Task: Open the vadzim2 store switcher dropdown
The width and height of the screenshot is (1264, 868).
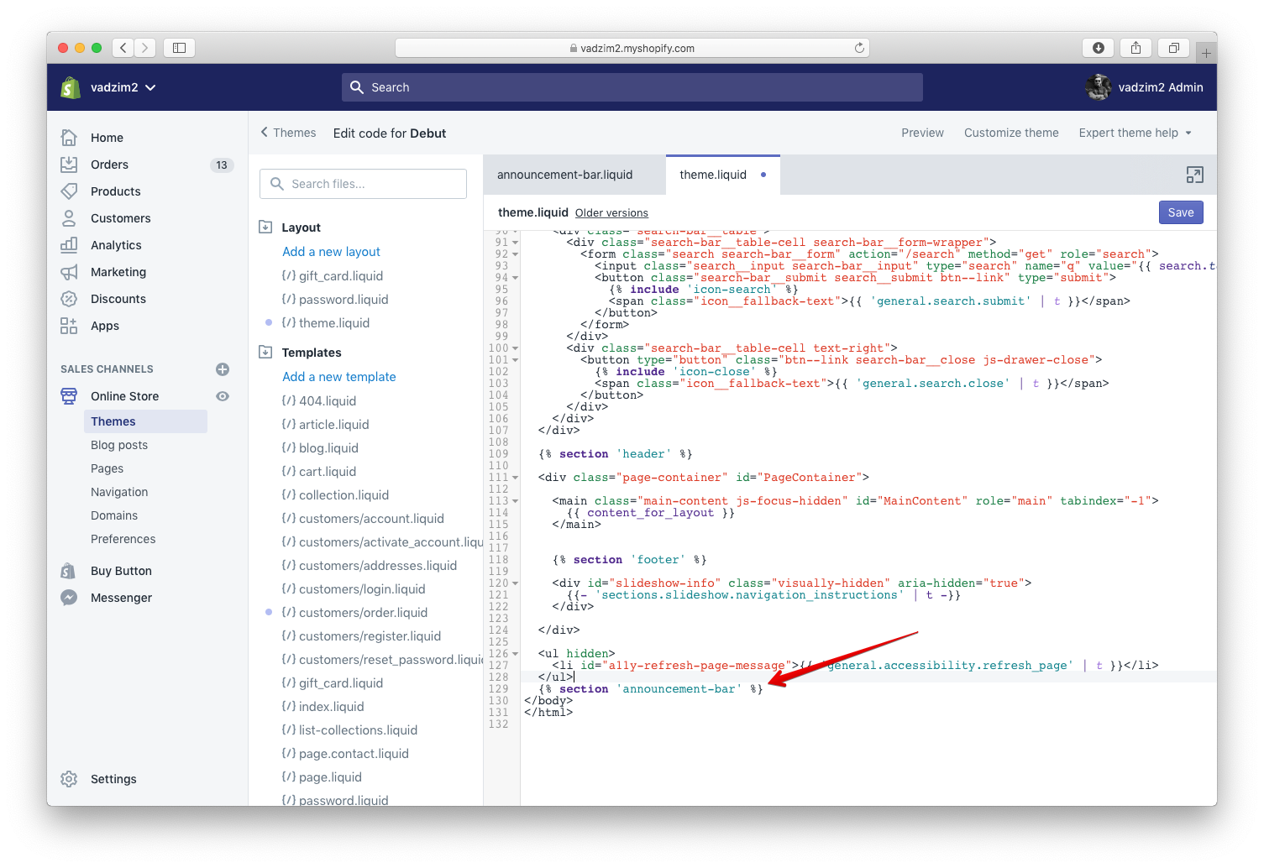Action: point(123,87)
